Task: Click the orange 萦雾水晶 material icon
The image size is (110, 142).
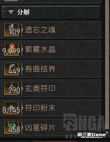Action: (12, 49)
